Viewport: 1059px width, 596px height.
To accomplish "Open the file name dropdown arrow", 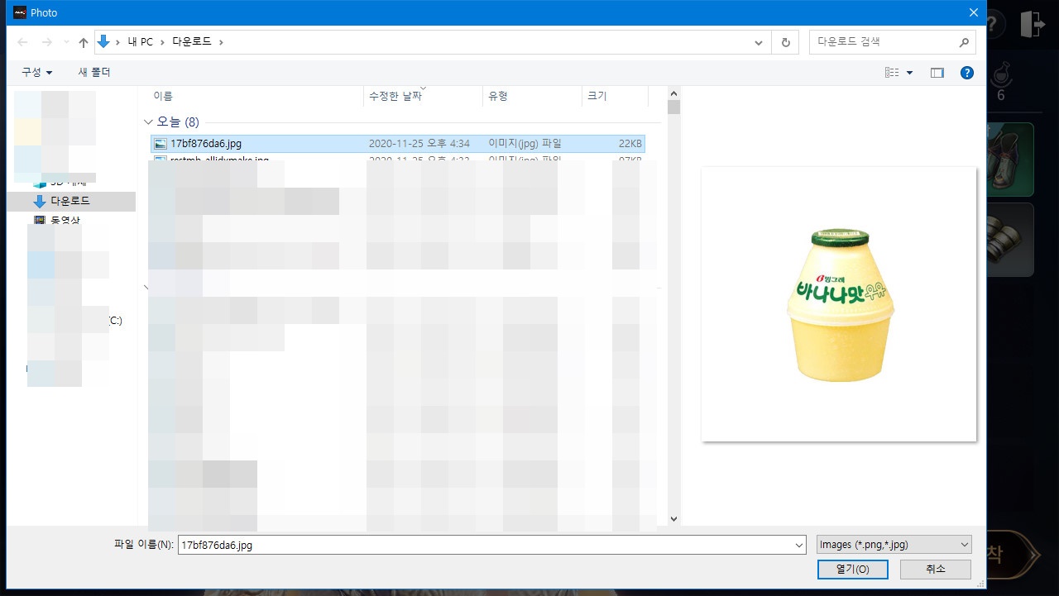I will (798, 545).
